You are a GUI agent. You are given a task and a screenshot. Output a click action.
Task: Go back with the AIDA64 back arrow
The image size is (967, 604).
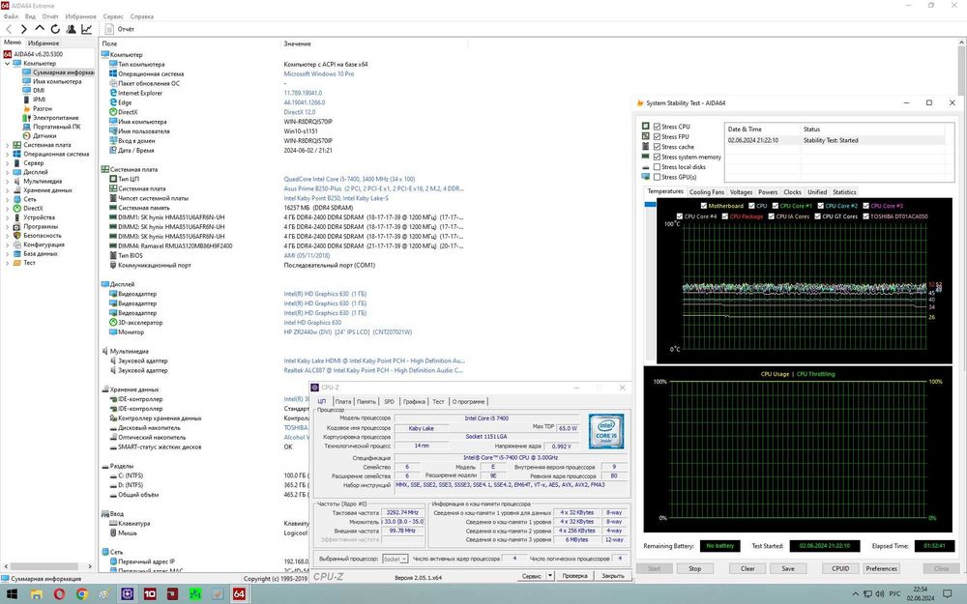point(9,29)
